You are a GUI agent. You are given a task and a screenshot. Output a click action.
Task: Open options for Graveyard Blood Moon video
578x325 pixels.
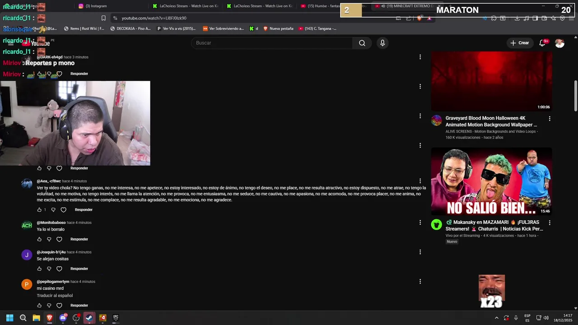tap(550, 119)
